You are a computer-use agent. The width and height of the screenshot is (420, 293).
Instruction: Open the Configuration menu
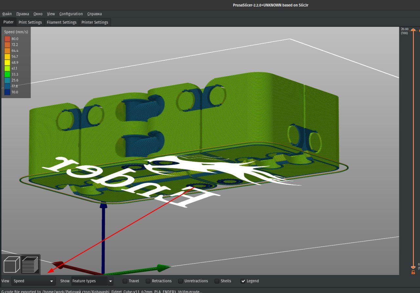71,14
